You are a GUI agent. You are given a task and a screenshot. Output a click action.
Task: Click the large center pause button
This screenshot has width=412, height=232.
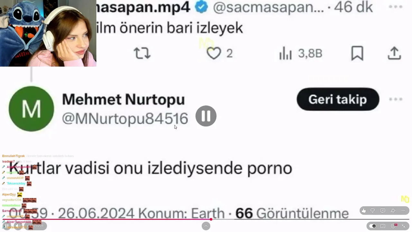206,116
